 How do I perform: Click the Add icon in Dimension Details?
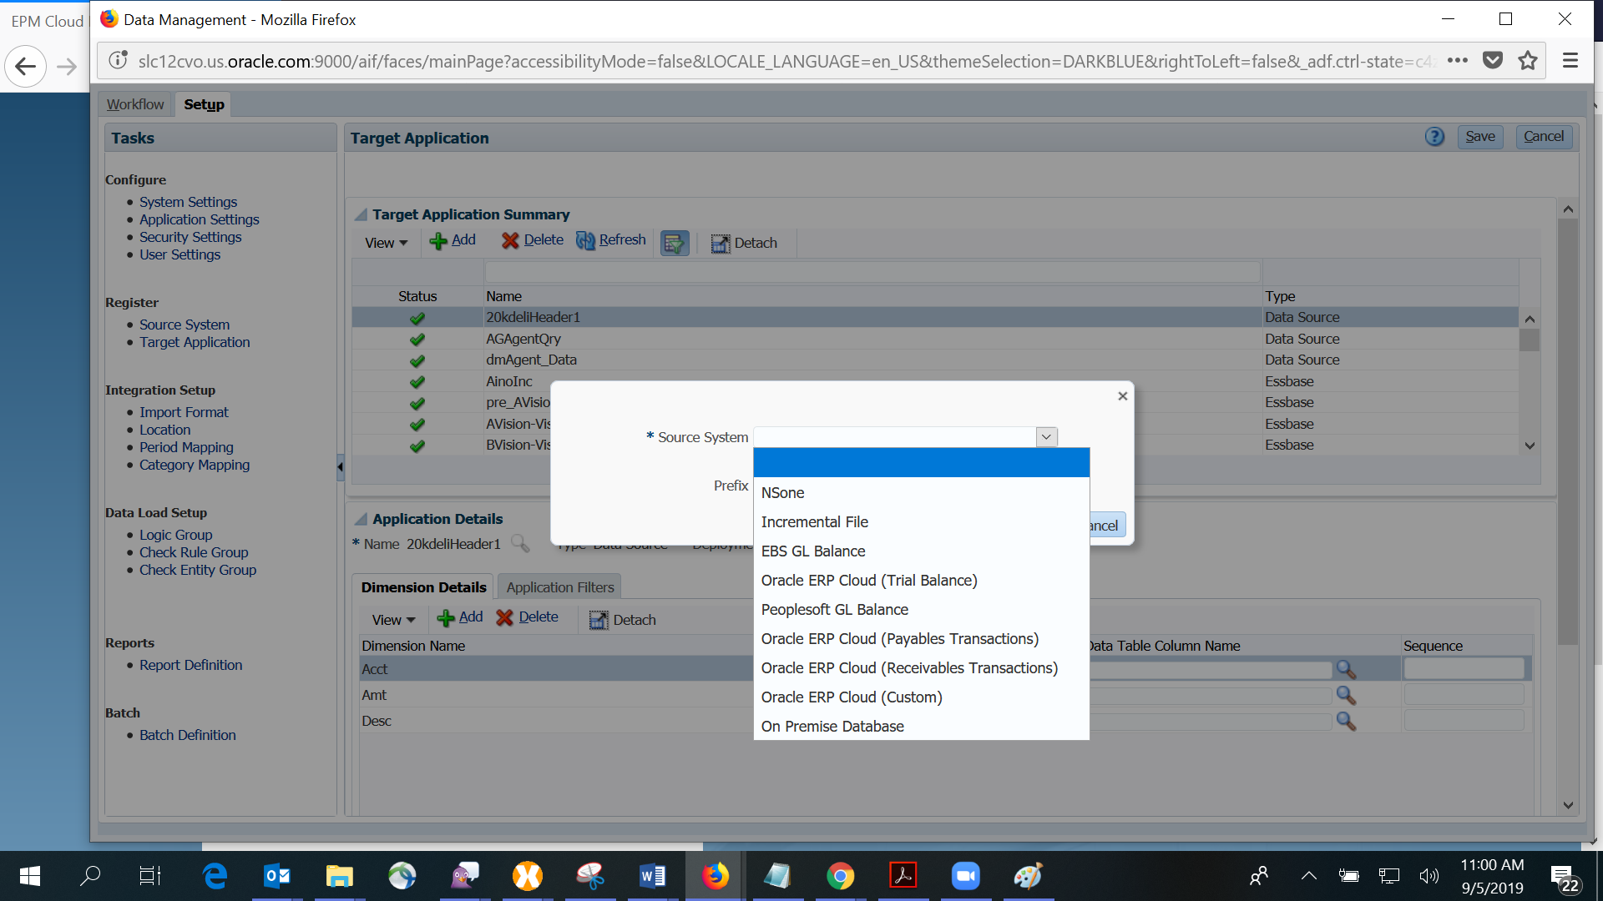point(446,618)
